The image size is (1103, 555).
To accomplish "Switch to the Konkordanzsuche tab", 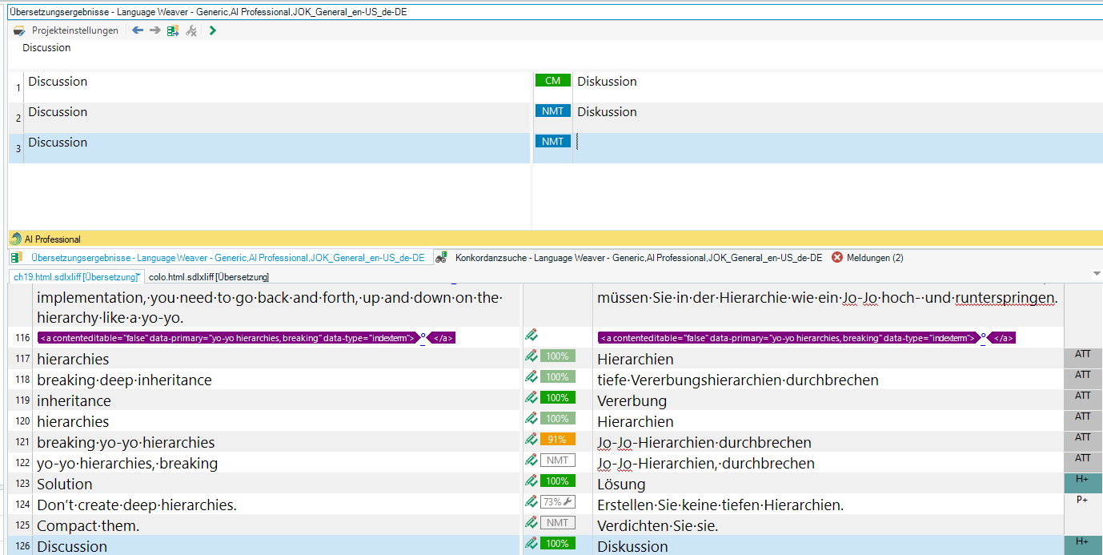I will (637, 258).
